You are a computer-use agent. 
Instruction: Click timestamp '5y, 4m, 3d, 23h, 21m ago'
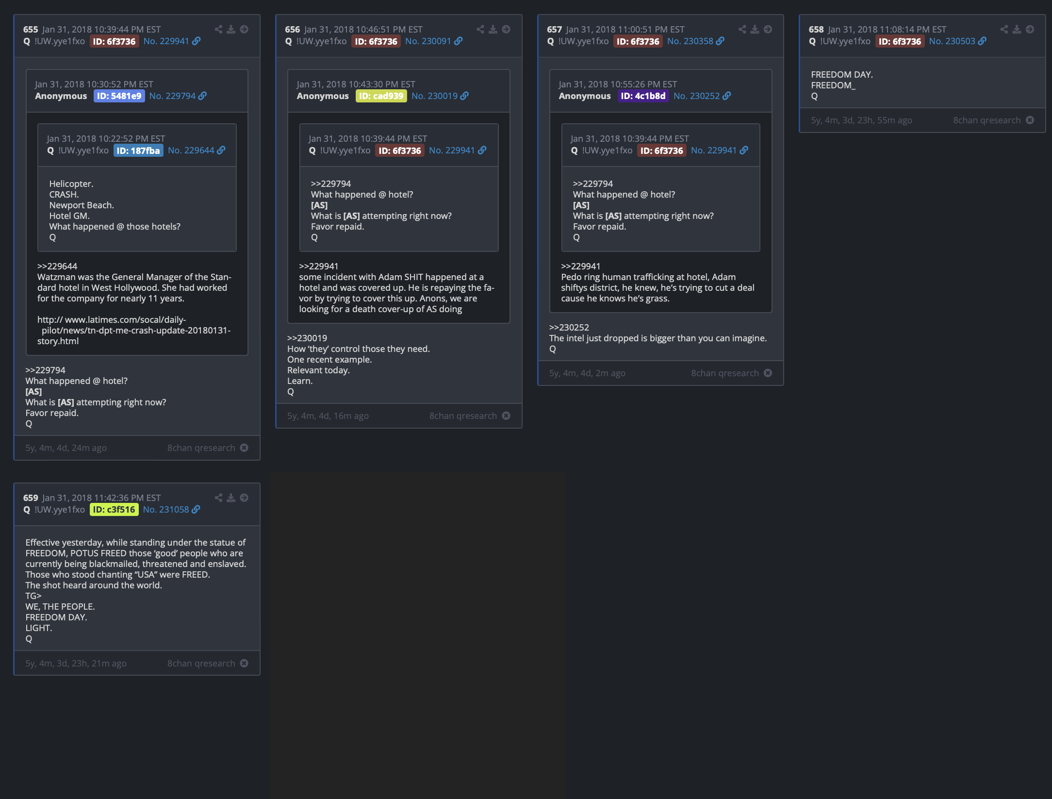click(76, 663)
